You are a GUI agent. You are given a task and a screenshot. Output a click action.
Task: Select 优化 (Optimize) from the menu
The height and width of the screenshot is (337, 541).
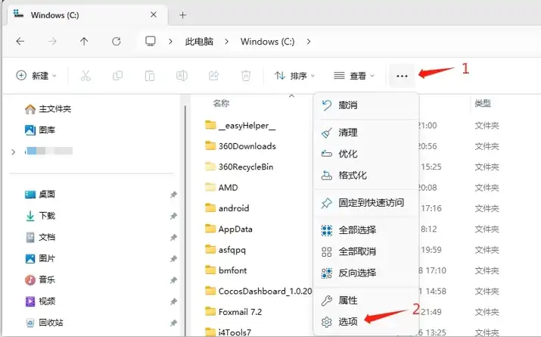click(x=366, y=154)
